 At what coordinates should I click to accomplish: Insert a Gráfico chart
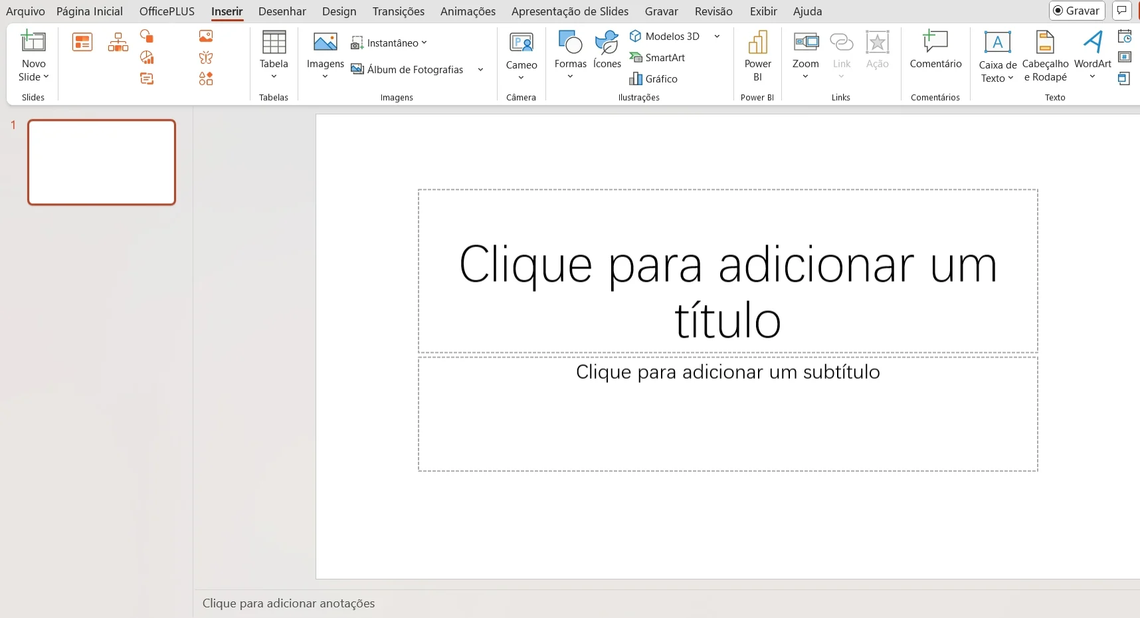pyautogui.click(x=654, y=78)
